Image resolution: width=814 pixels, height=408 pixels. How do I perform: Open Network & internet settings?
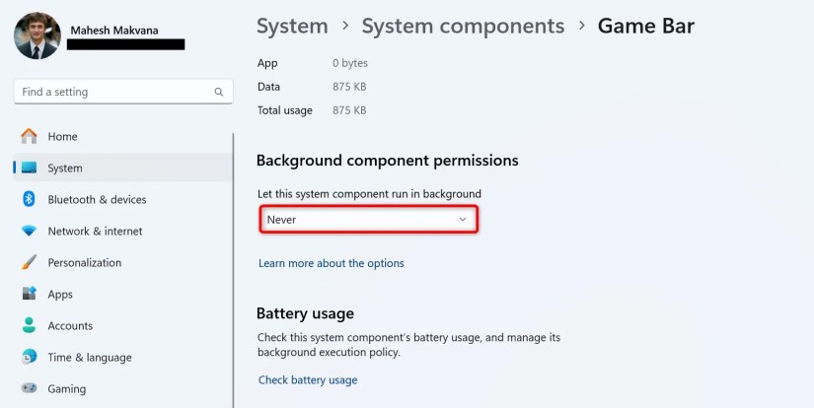95,231
